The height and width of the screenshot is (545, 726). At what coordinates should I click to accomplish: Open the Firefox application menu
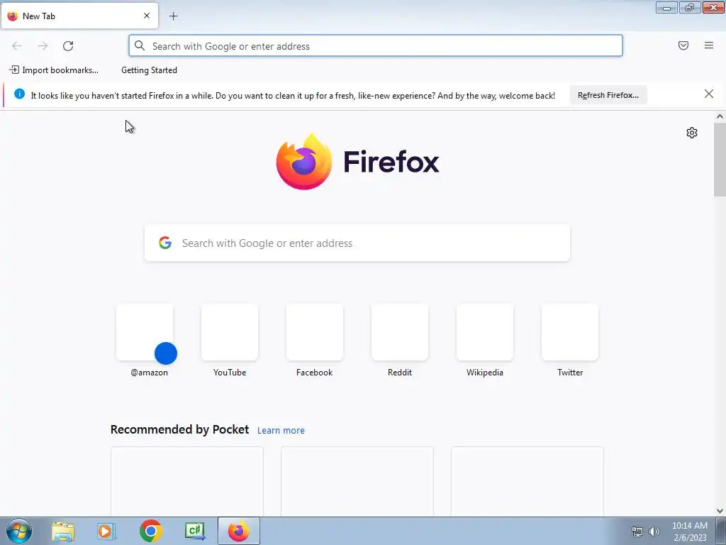click(709, 45)
